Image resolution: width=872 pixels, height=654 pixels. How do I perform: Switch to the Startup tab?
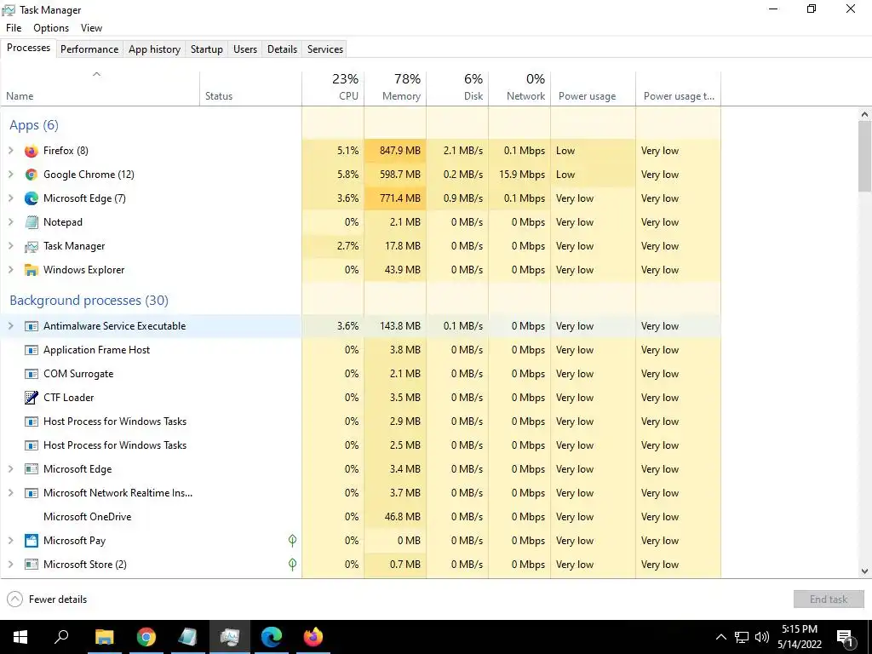pos(207,49)
